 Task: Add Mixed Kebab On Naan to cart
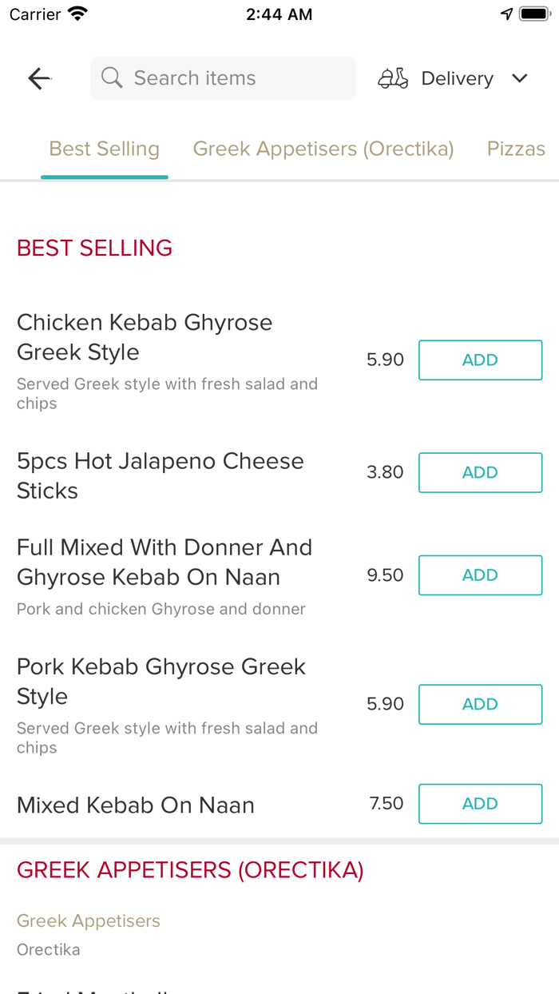pos(480,804)
